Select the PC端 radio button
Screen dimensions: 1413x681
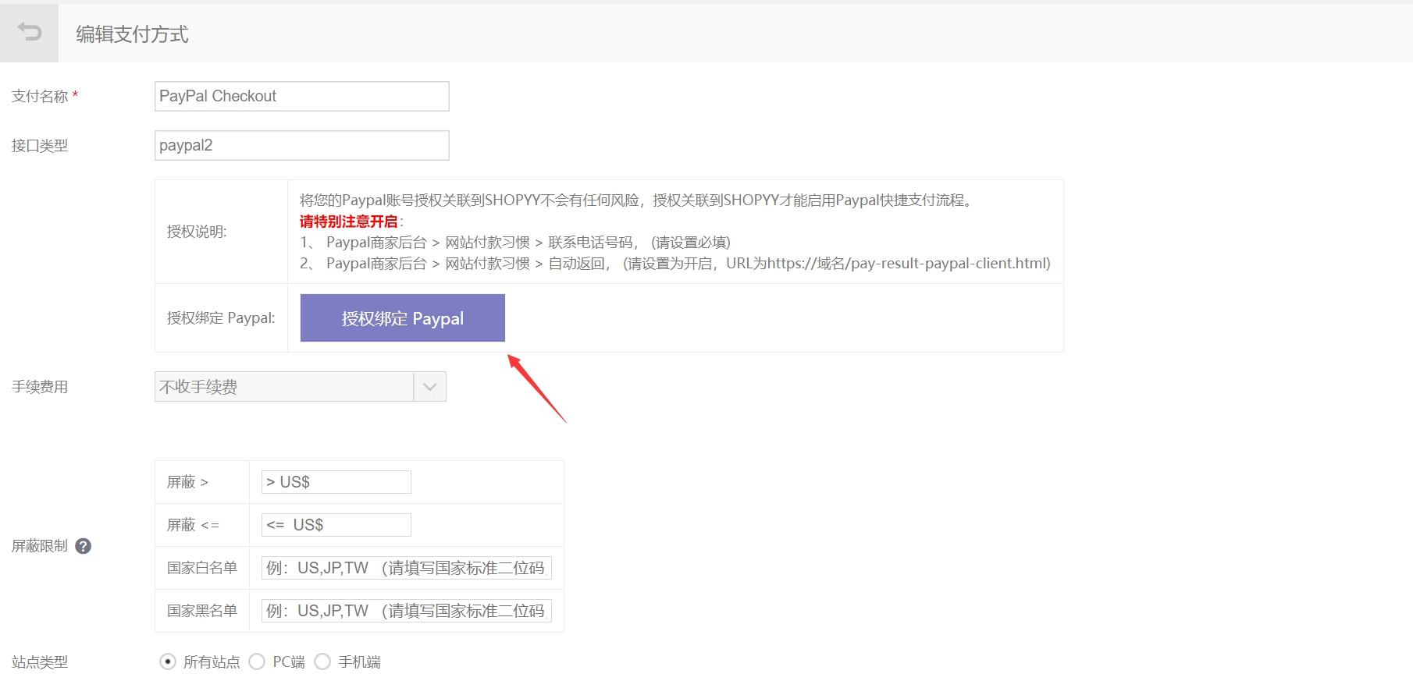pos(257,661)
